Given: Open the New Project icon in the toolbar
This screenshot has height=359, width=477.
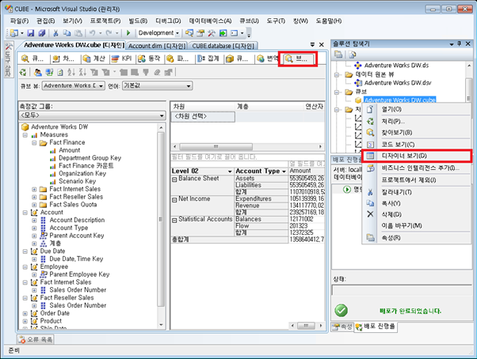Looking at the screenshot, I should [x=14, y=32].
